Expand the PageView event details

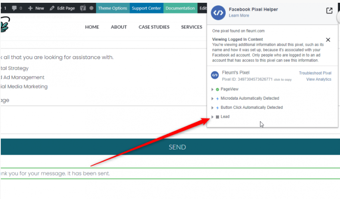pos(213,89)
